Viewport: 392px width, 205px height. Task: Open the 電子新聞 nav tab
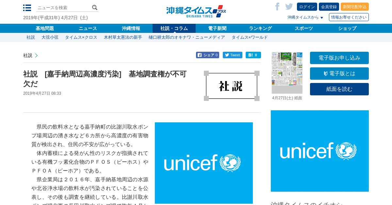click(217, 28)
